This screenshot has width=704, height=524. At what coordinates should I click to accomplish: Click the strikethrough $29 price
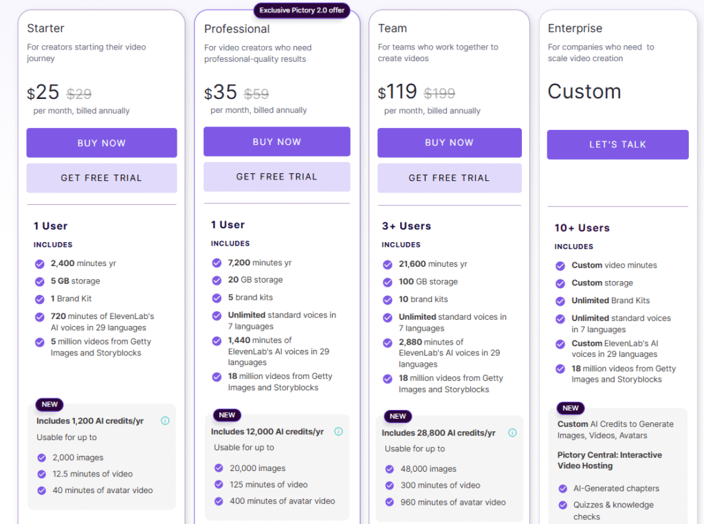point(79,94)
